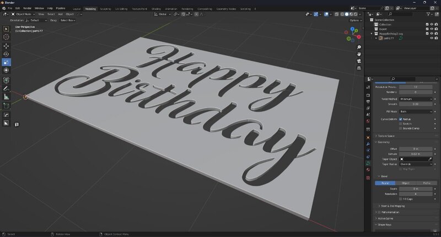Open the Render menu
441x237 pixels.
coord(27,9)
